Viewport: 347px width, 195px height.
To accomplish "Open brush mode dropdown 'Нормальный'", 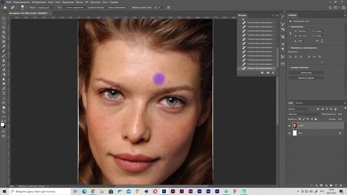I will (46, 8).
